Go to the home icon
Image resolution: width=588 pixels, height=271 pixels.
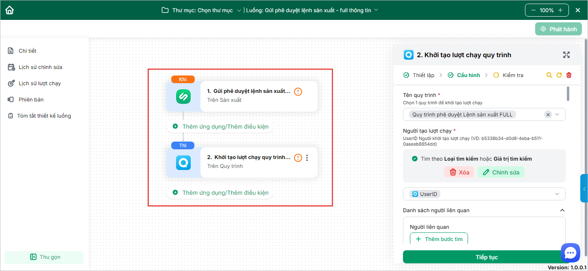[x=9, y=10]
